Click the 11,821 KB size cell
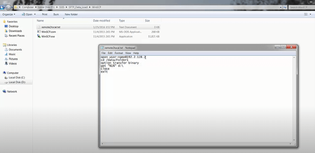This screenshot has width=315, height=153. [154, 36]
